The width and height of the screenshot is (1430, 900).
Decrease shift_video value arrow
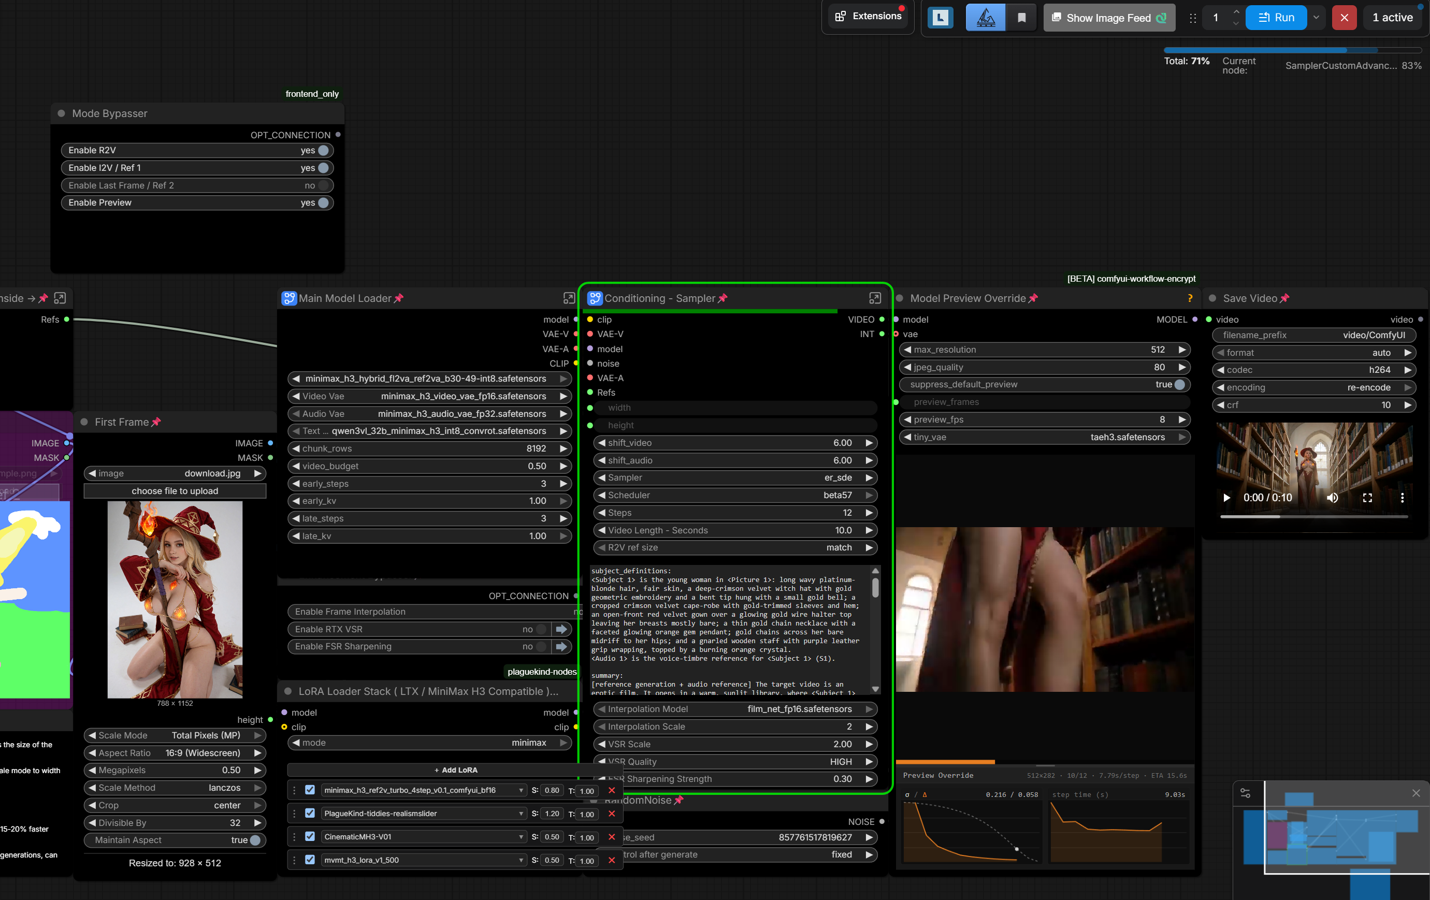602,443
